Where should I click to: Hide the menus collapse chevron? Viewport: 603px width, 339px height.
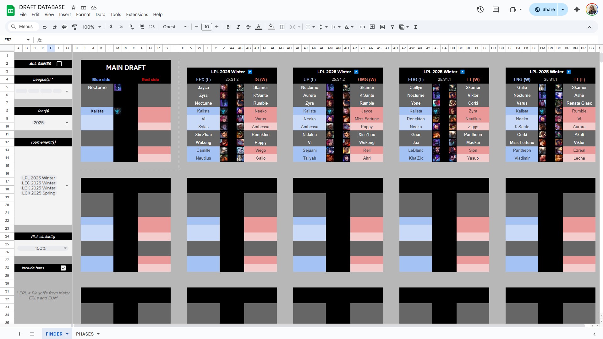click(x=589, y=27)
